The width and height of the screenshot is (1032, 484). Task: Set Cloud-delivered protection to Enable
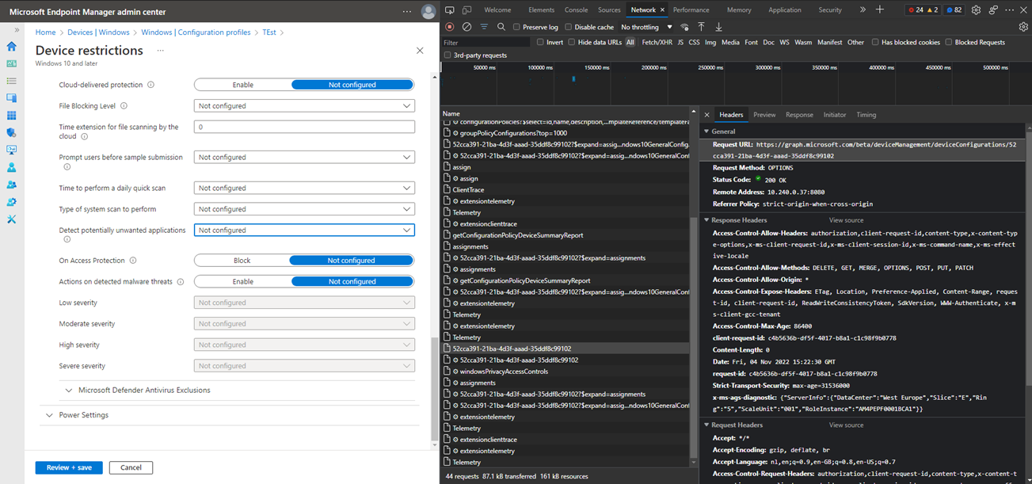pyautogui.click(x=243, y=85)
